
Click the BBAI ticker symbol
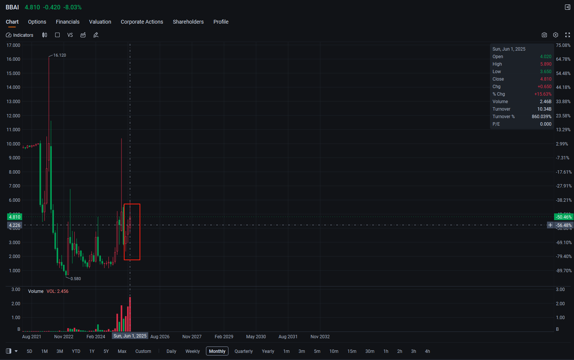tap(12, 7)
